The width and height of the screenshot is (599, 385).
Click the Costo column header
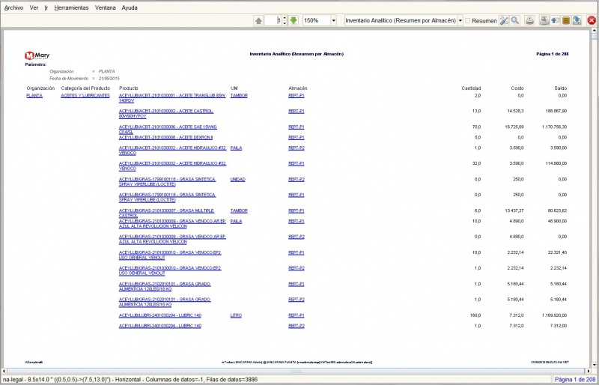point(517,88)
